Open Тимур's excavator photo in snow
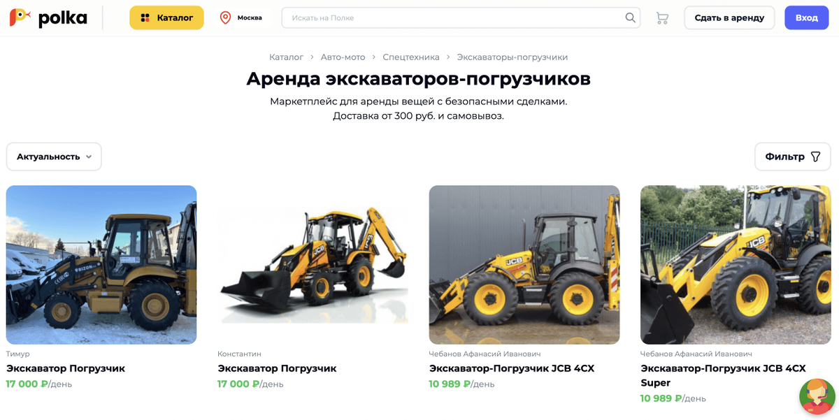839x420 pixels. (x=101, y=265)
